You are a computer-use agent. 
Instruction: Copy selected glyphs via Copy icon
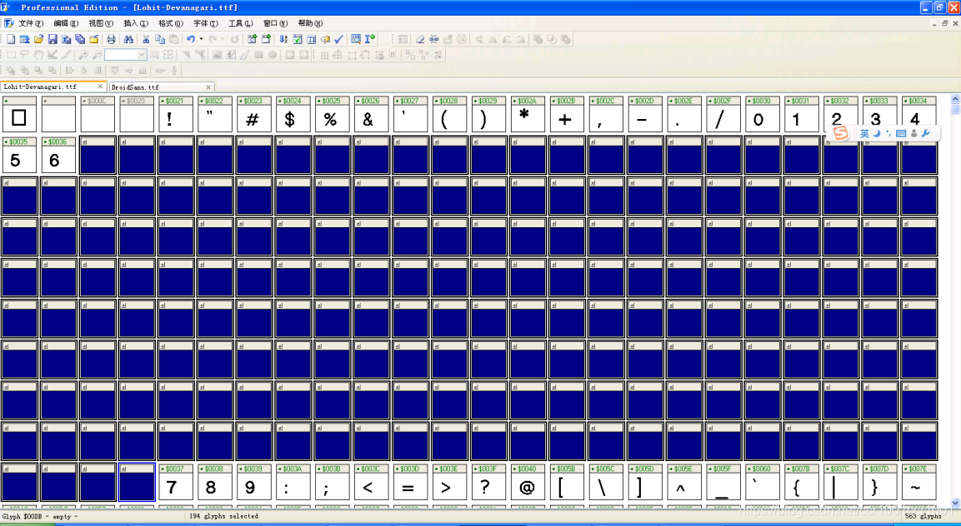point(160,39)
